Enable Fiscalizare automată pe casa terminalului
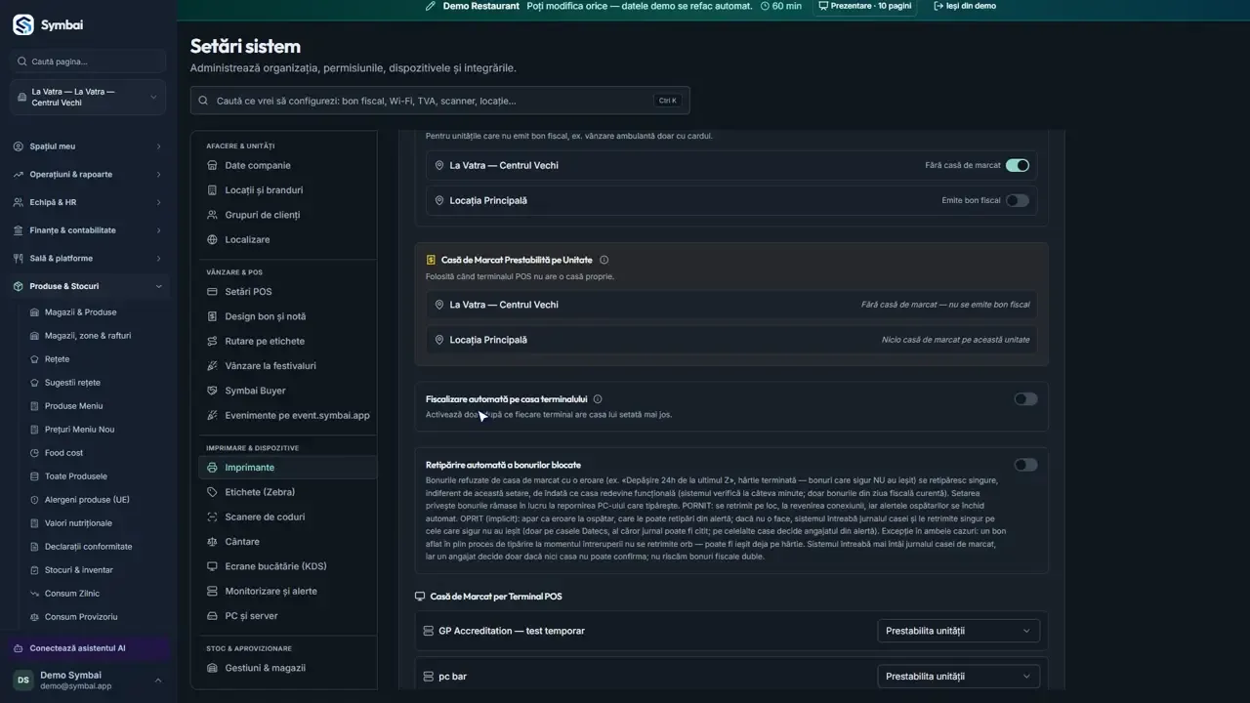The image size is (1250, 703). point(1025,399)
